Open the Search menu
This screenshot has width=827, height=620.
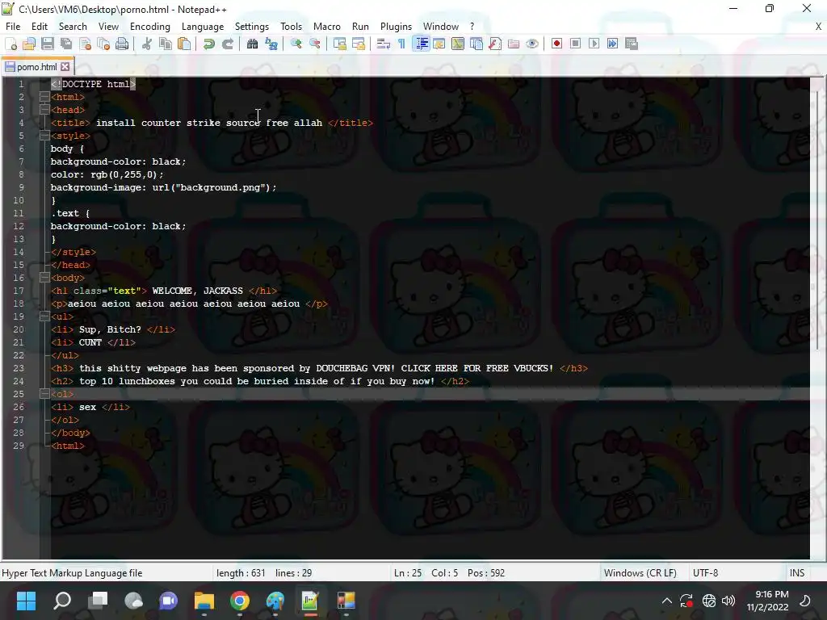point(73,27)
